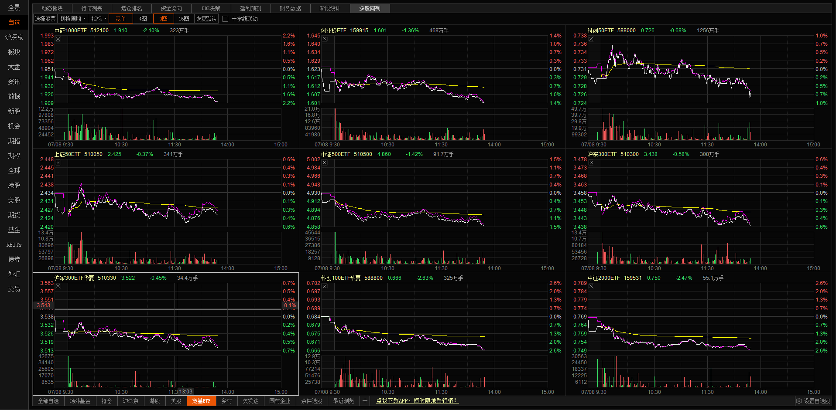836x410 pixels.
Task: Close the 科创100ETF华夏 chart panel
Action: (x=325, y=286)
